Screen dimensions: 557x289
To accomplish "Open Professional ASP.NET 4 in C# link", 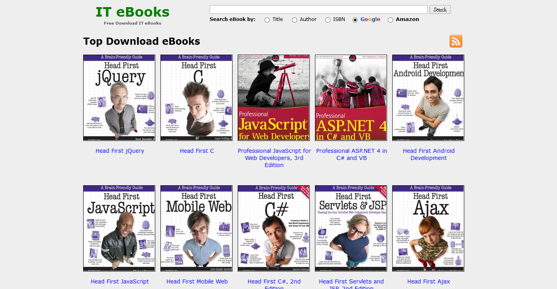I will point(351,154).
